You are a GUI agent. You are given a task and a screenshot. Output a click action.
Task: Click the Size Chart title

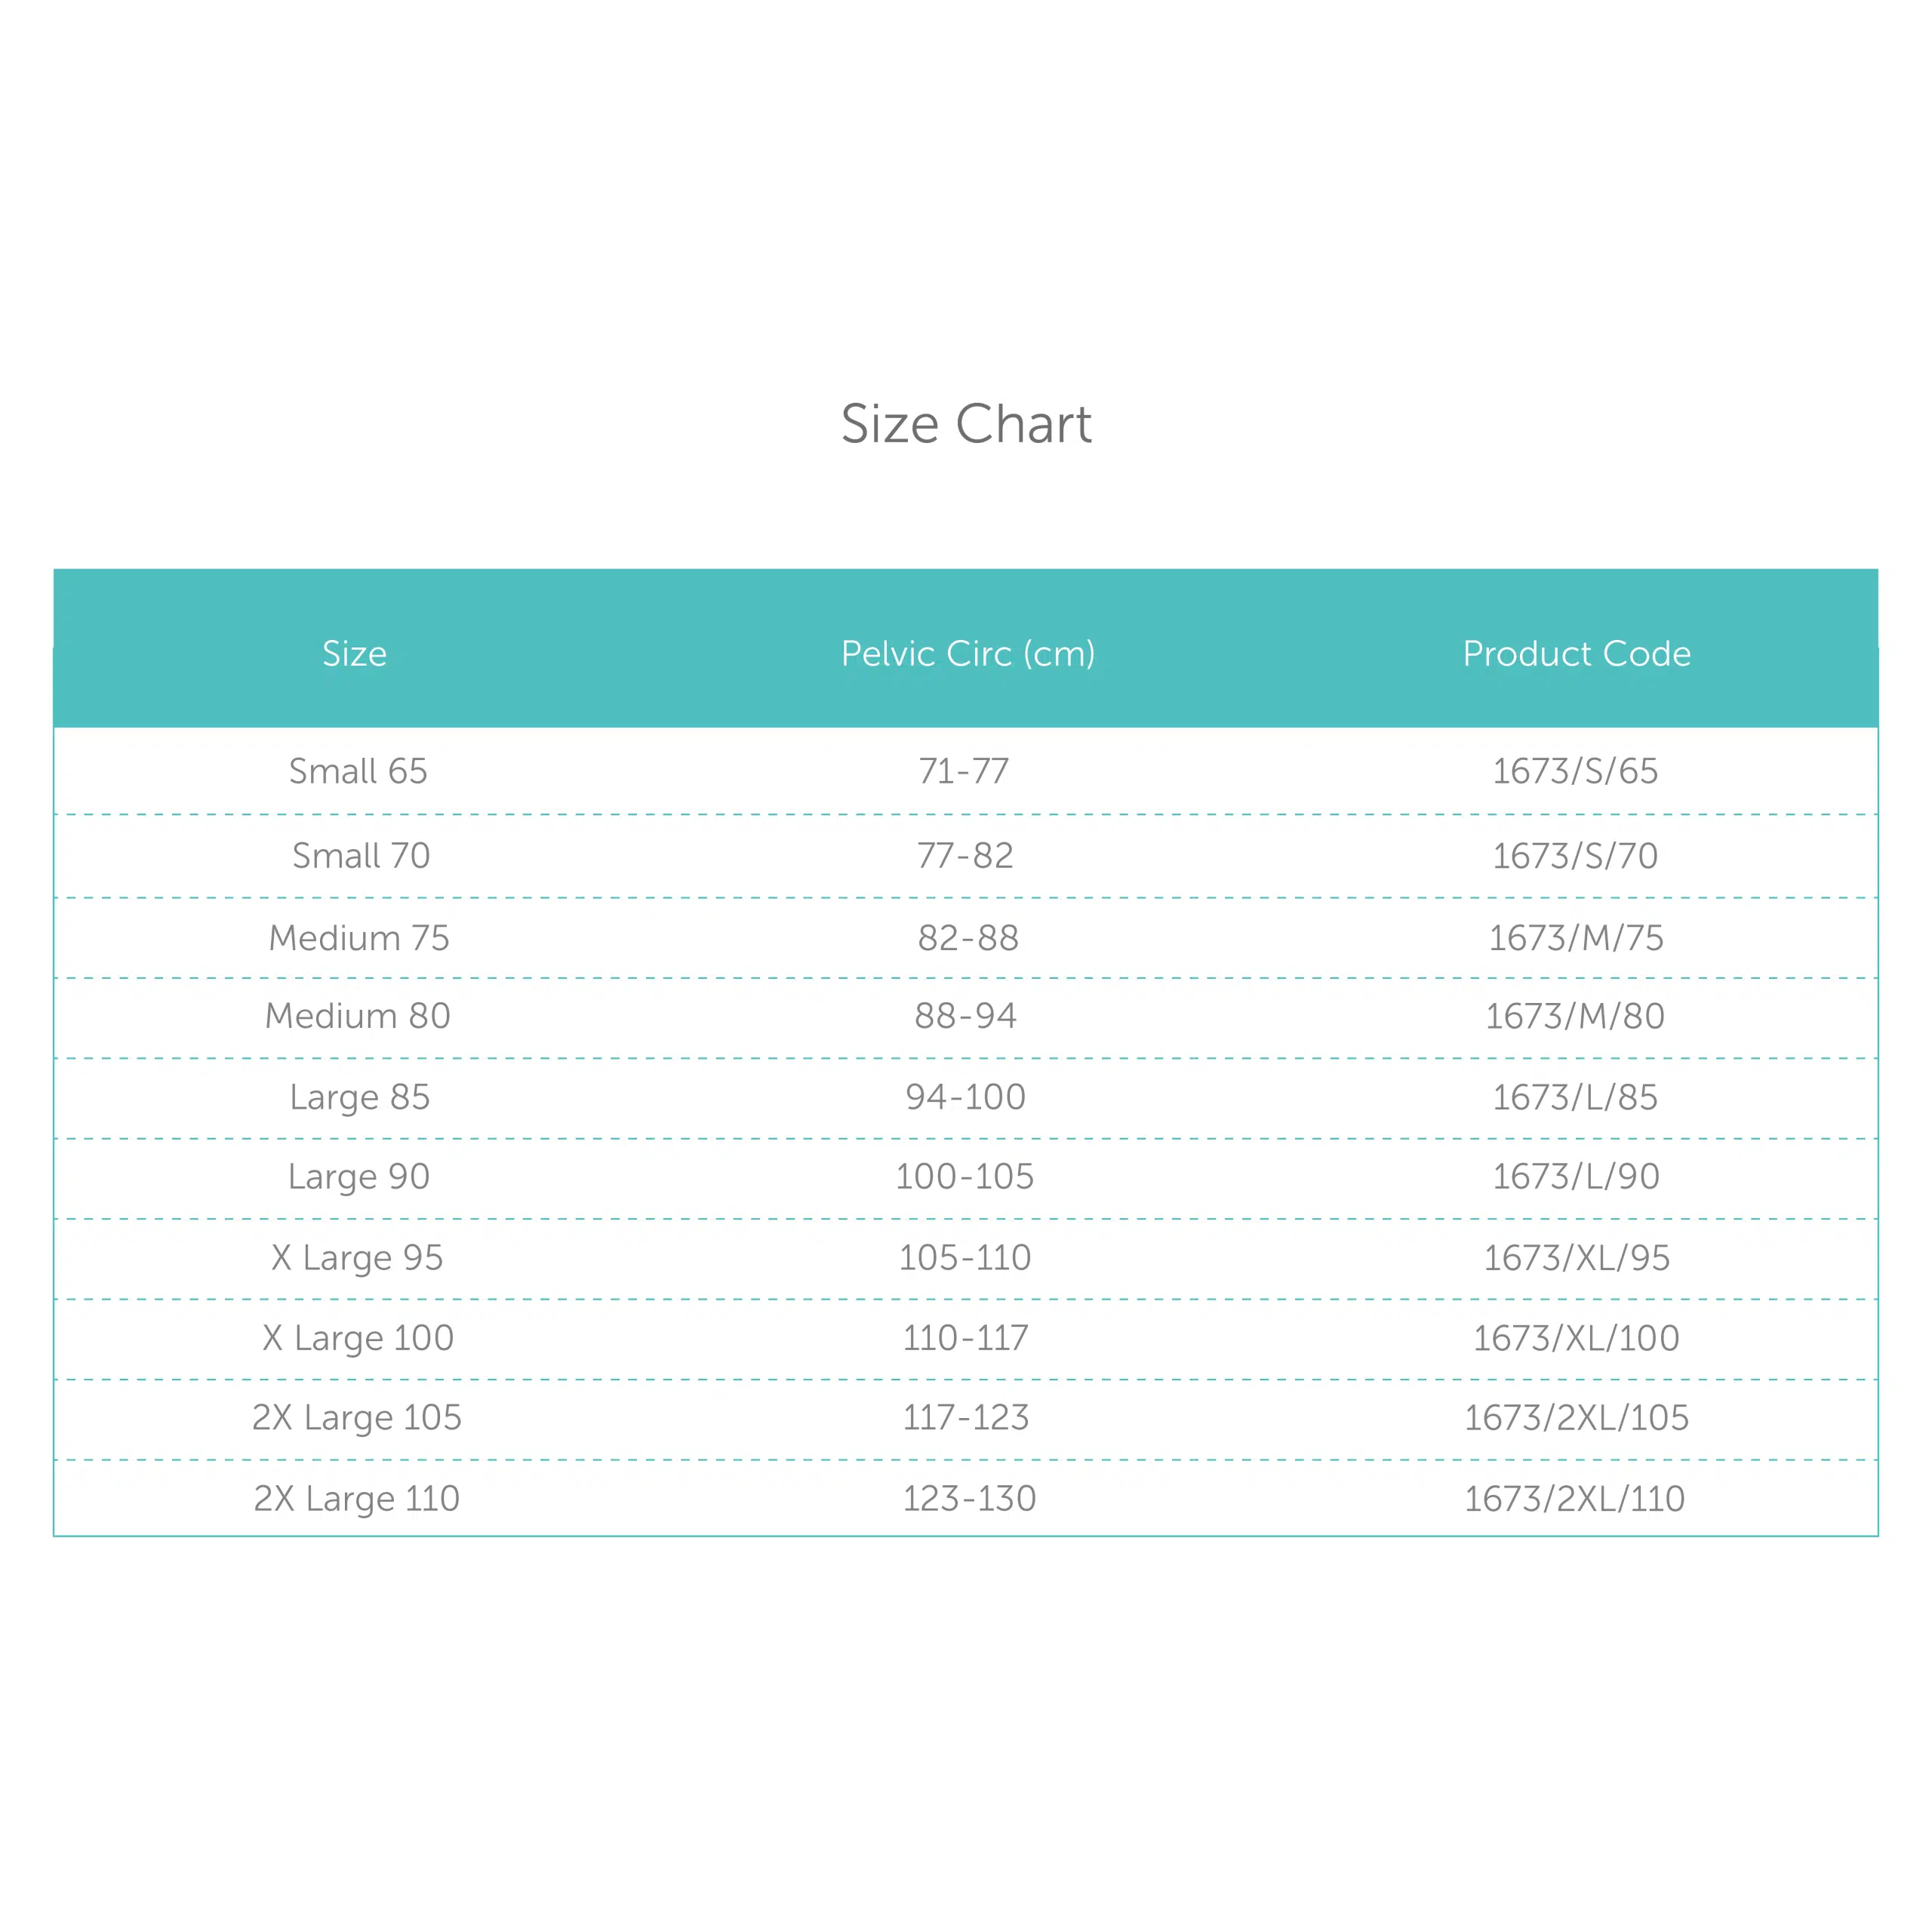tap(966, 424)
